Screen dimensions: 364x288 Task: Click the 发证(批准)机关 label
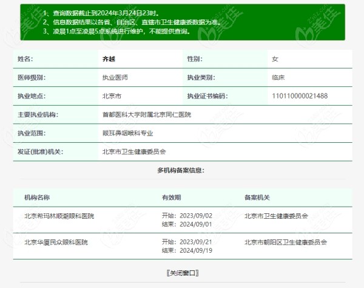41,152
